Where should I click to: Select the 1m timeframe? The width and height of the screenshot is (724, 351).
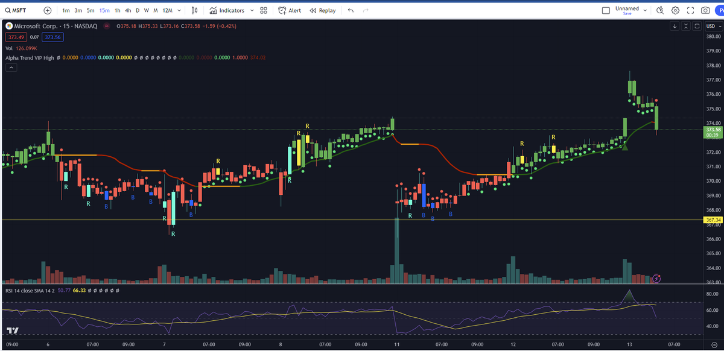click(66, 10)
